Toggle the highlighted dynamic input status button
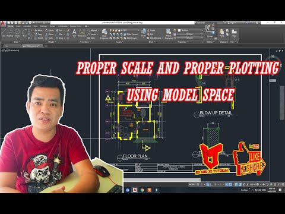 (x=208, y=184)
